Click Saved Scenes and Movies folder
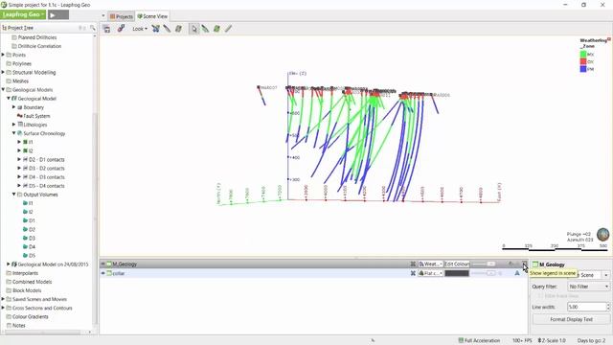 39,299
